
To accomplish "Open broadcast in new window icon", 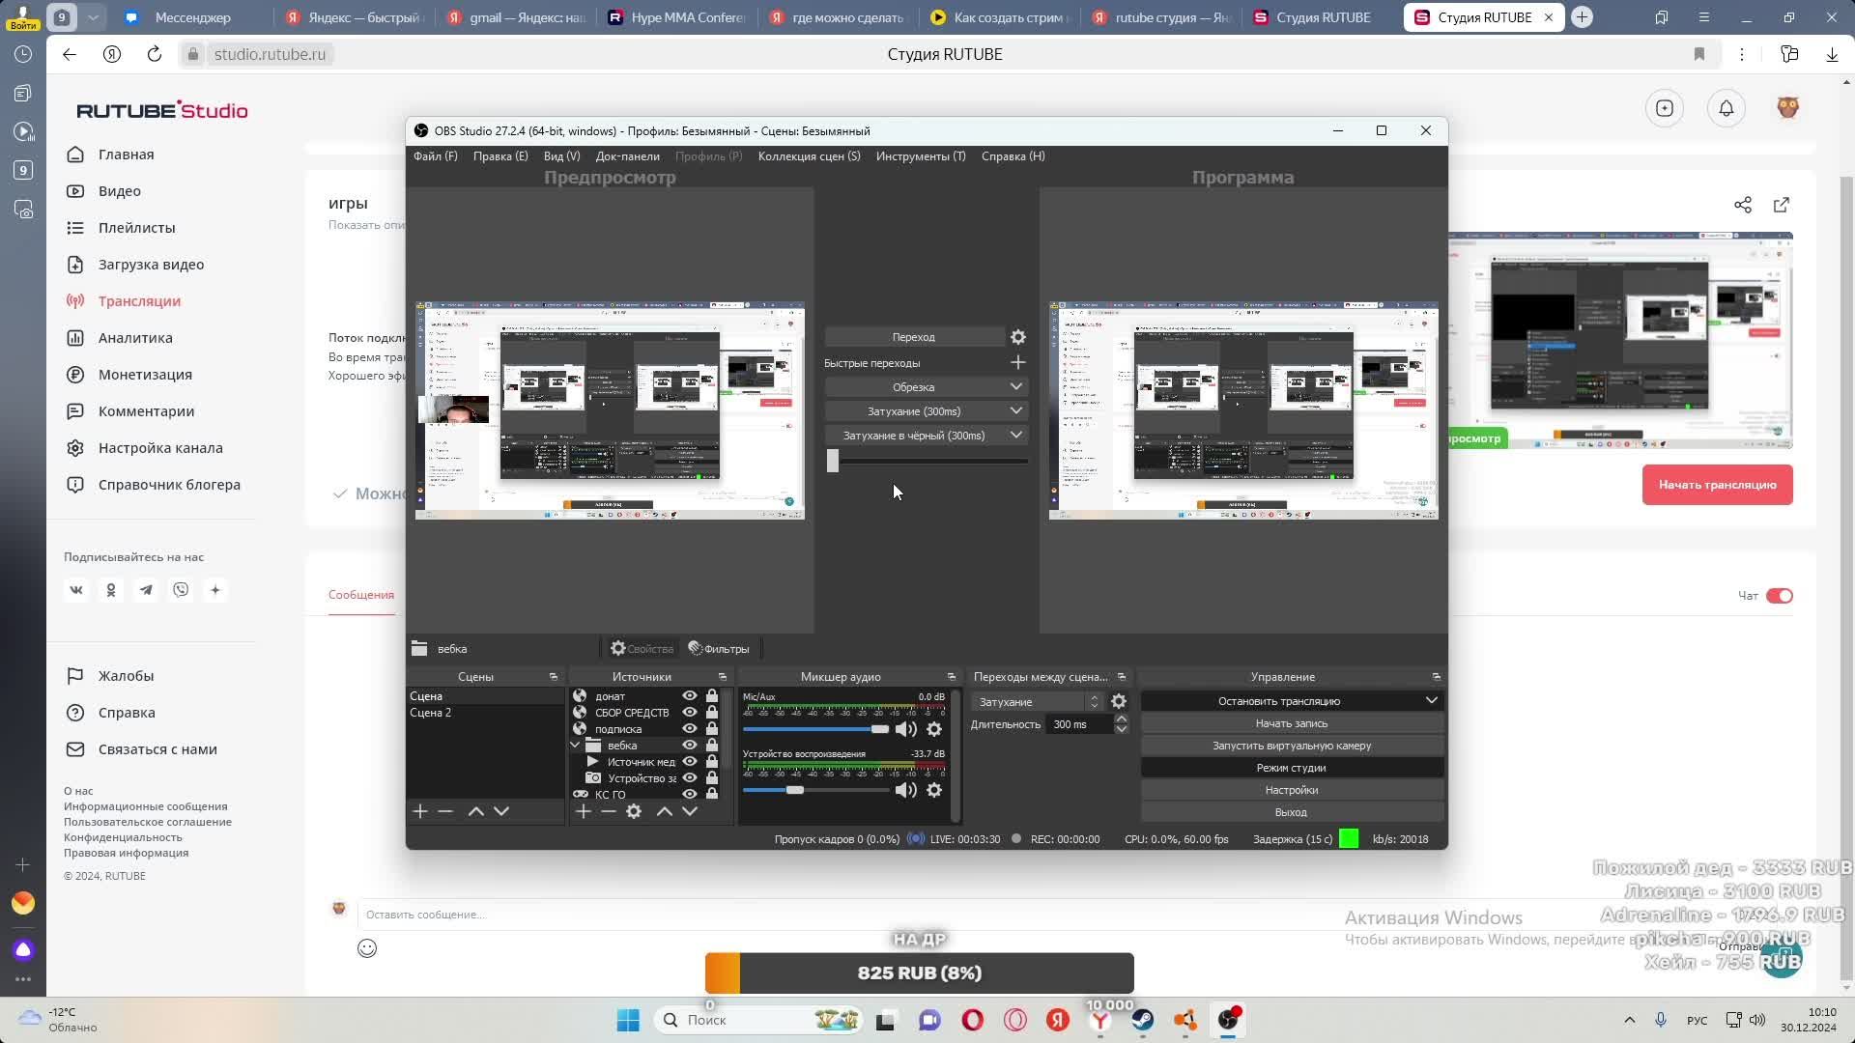I will pos(1782,205).
